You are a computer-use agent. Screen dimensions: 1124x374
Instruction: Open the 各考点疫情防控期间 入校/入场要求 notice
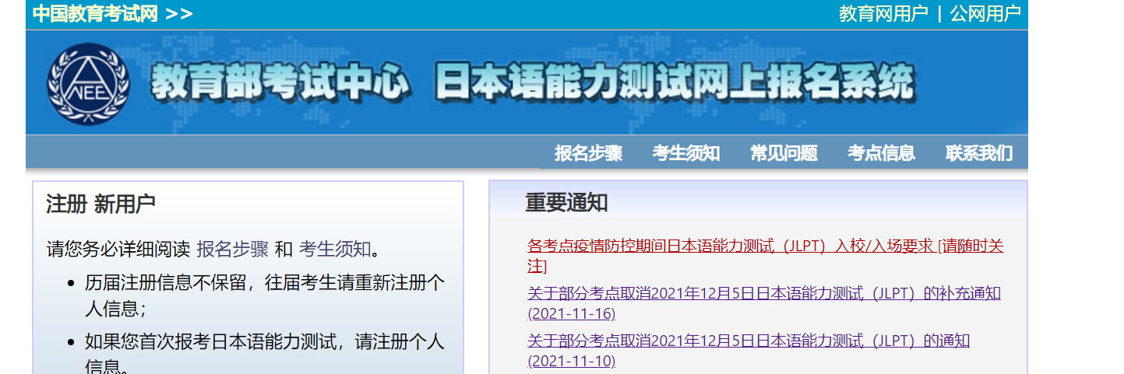click(x=766, y=256)
